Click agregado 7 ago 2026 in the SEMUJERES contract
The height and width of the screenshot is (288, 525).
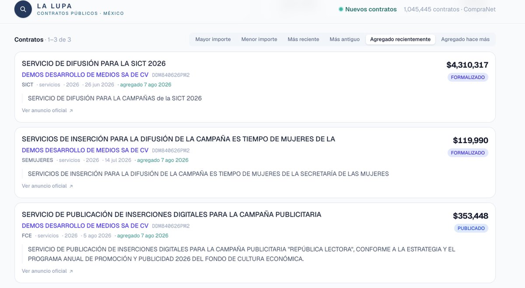tap(163, 160)
